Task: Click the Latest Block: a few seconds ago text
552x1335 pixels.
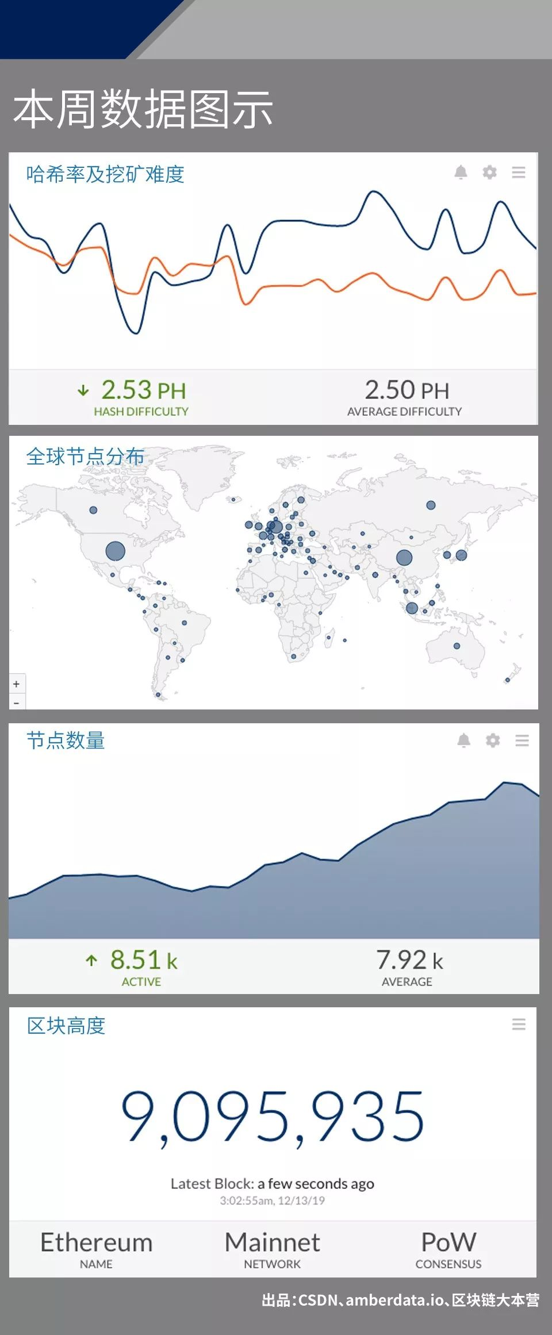Action: (x=273, y=1184)
